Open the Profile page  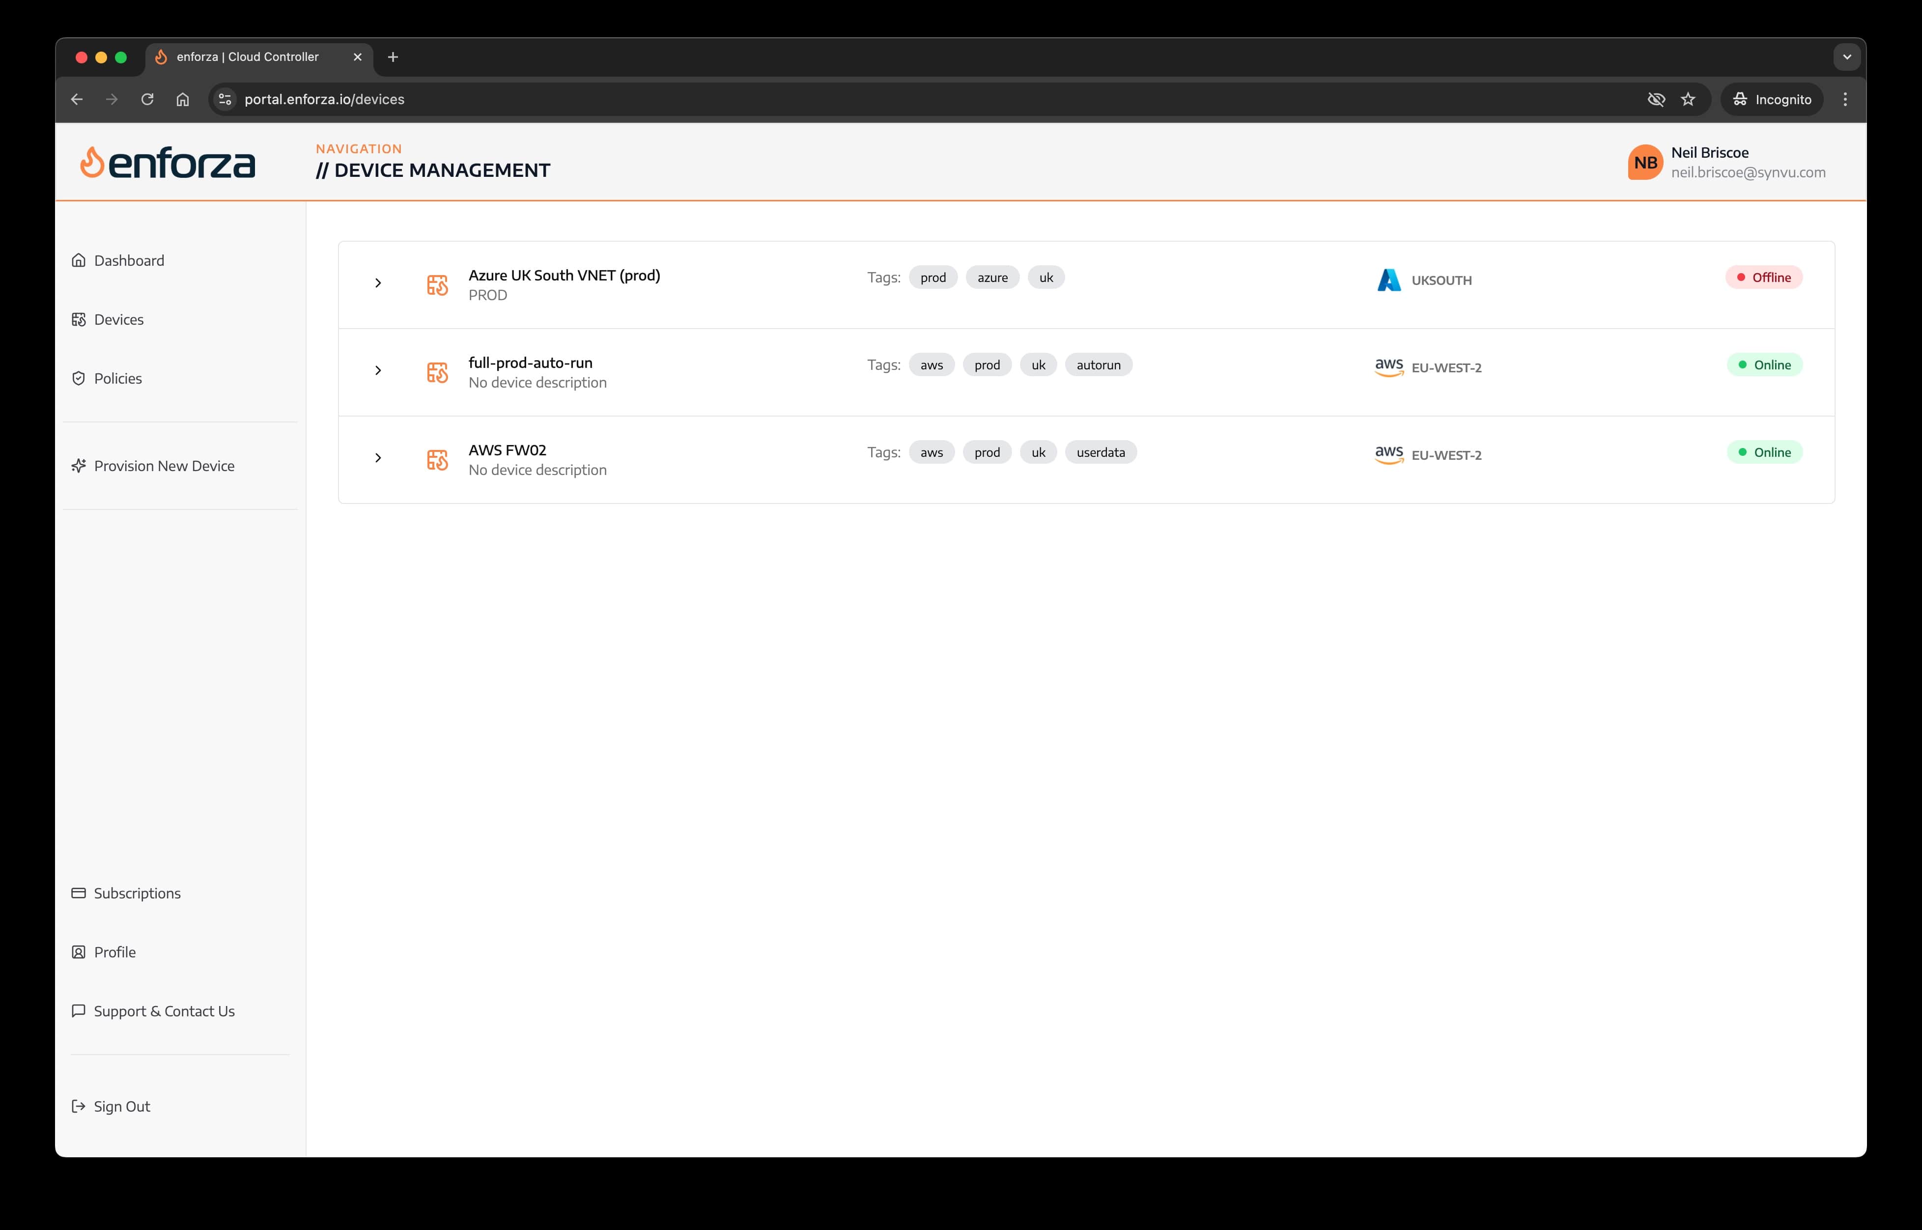pyautogui.click(x=115, y=952)
